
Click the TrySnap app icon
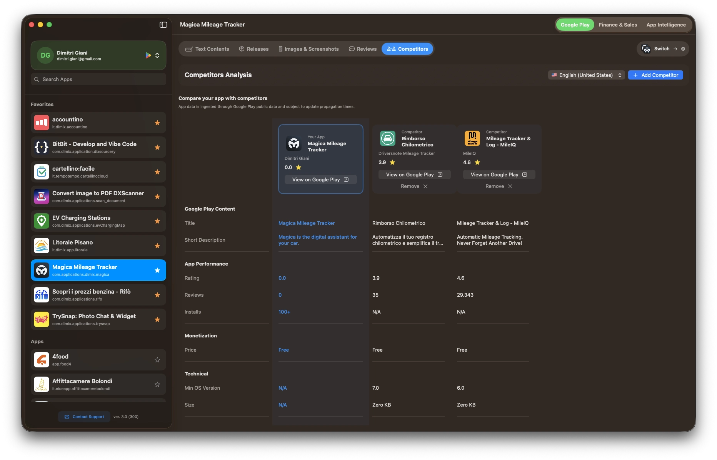(x=42, y=320)
